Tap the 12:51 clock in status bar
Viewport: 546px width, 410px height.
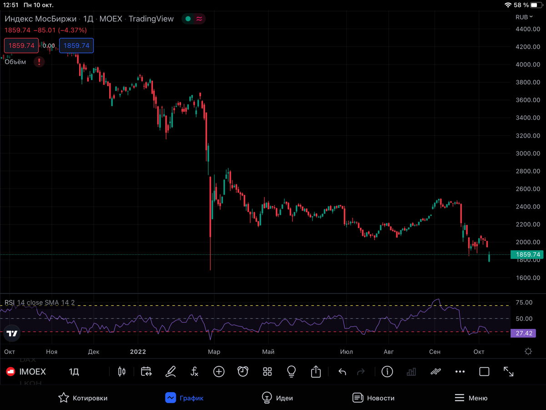coord(11,5)
